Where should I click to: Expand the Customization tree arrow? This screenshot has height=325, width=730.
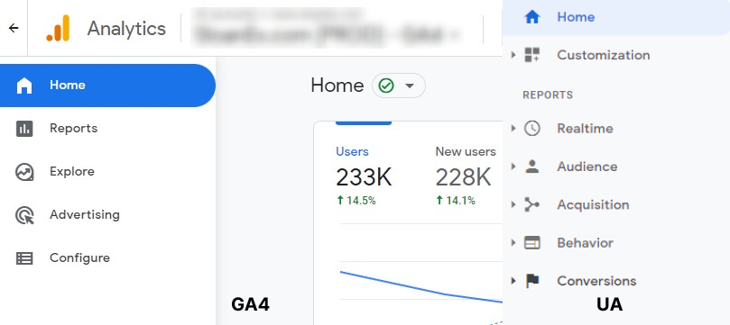[x=513, y=55]
